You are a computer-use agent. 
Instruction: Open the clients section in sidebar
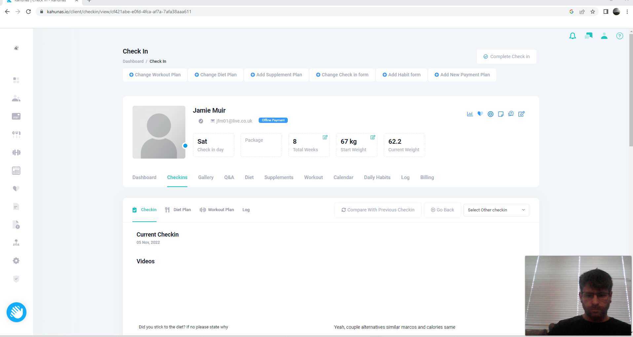click(x=16, y=98)
